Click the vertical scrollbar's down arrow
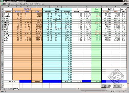Viewport: 129px width, 93px height. click(128, 87)
